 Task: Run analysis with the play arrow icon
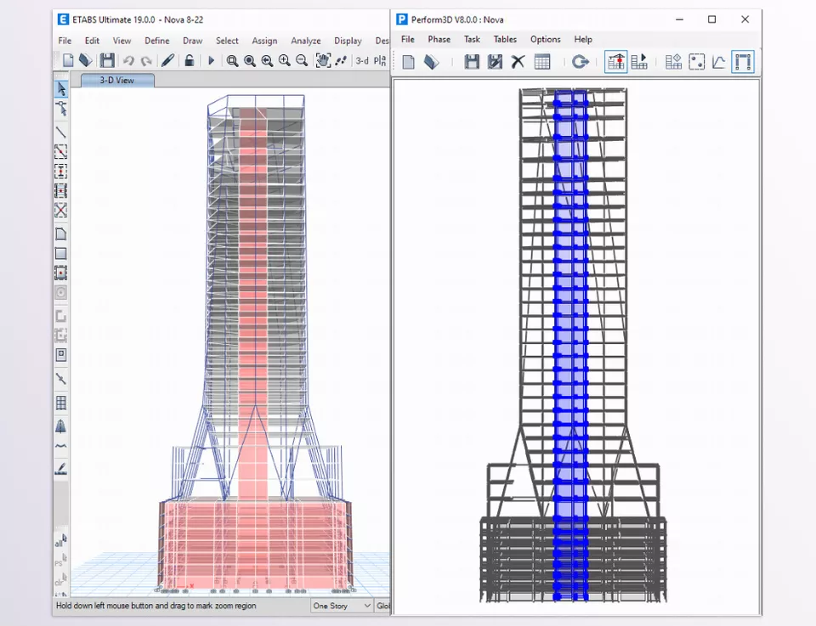click(x=211, y=60)
